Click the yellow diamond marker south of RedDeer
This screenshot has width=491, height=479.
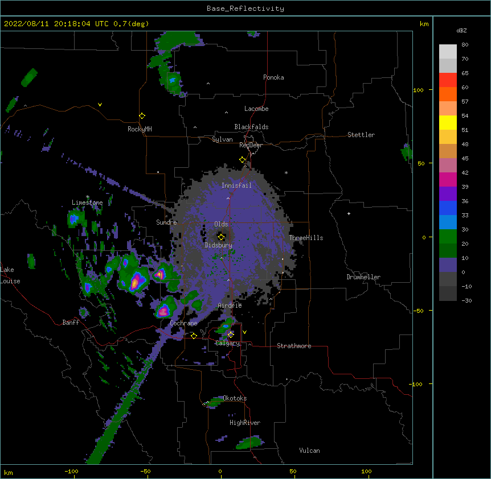[x=243, y=159]
